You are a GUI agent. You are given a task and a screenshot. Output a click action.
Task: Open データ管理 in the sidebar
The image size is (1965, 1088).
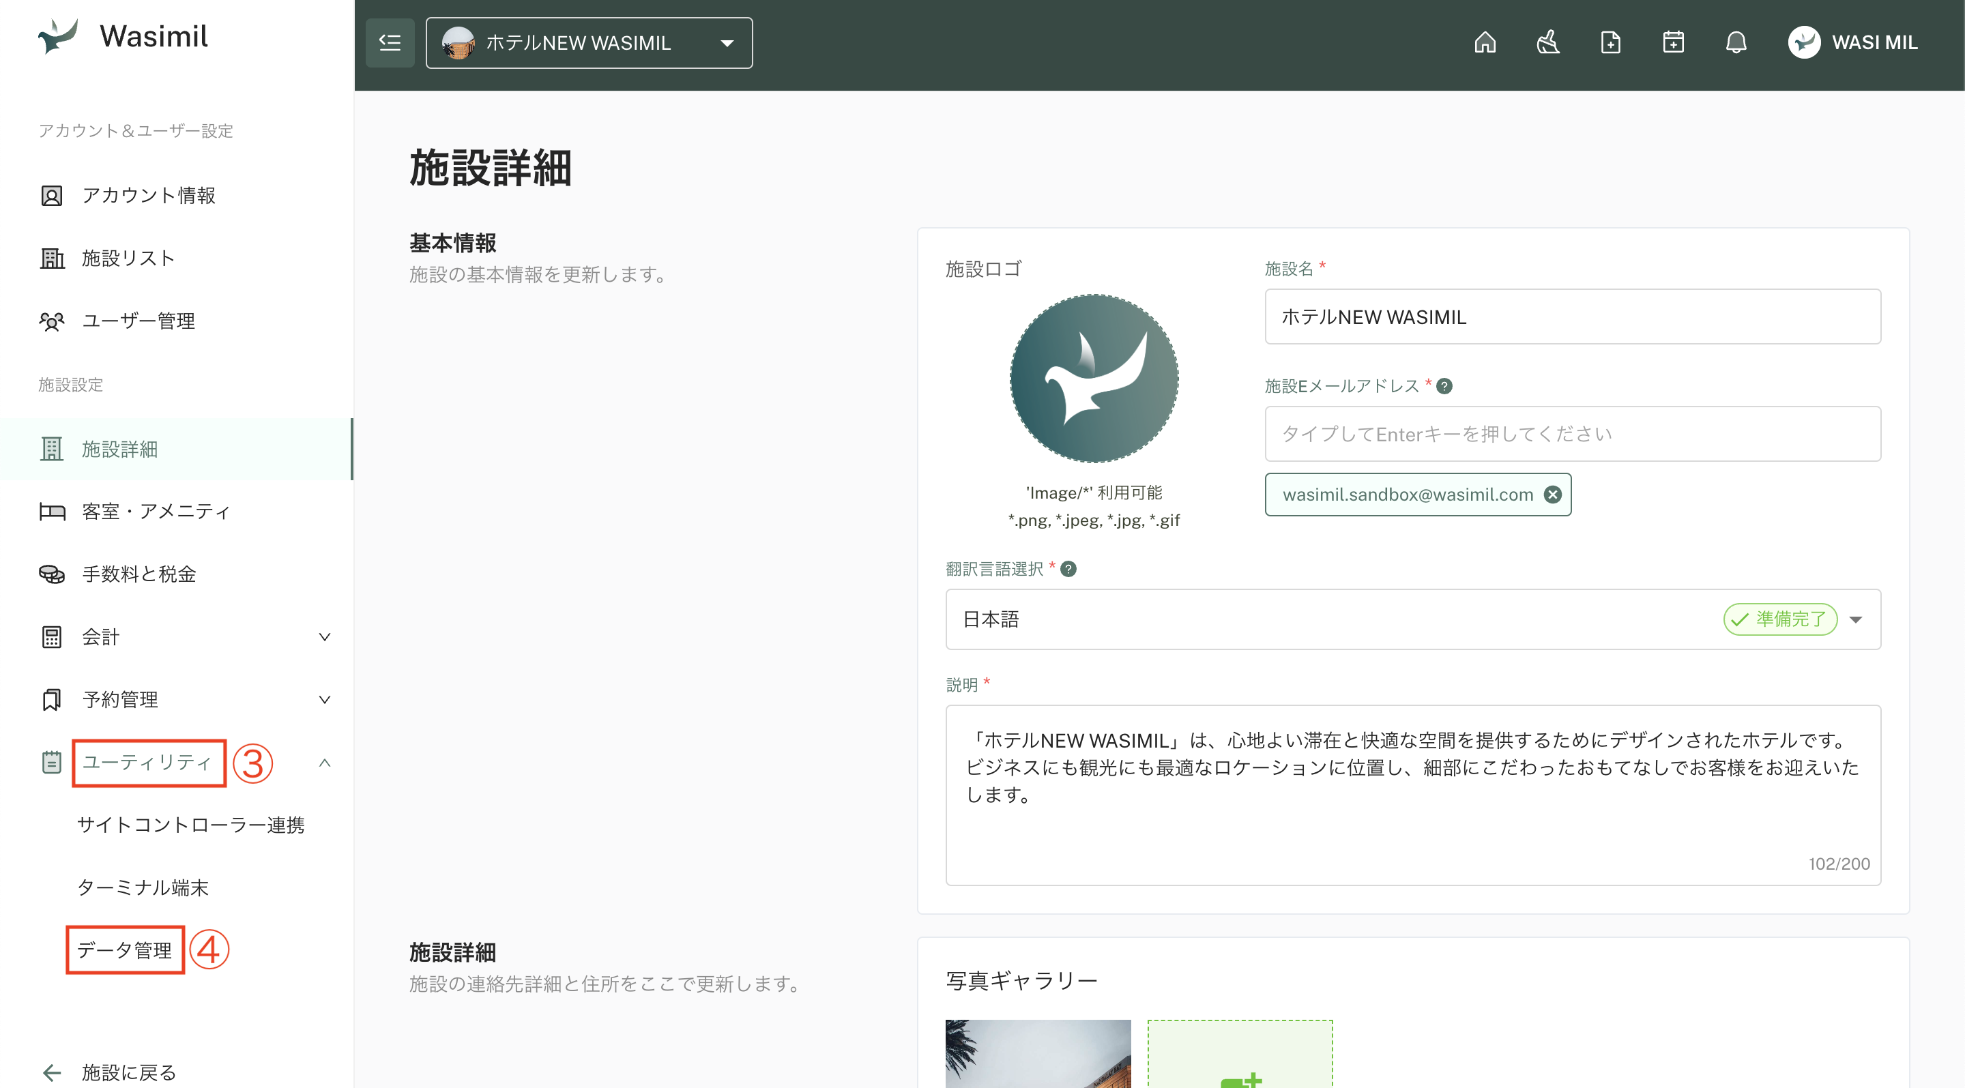point(124,950)
